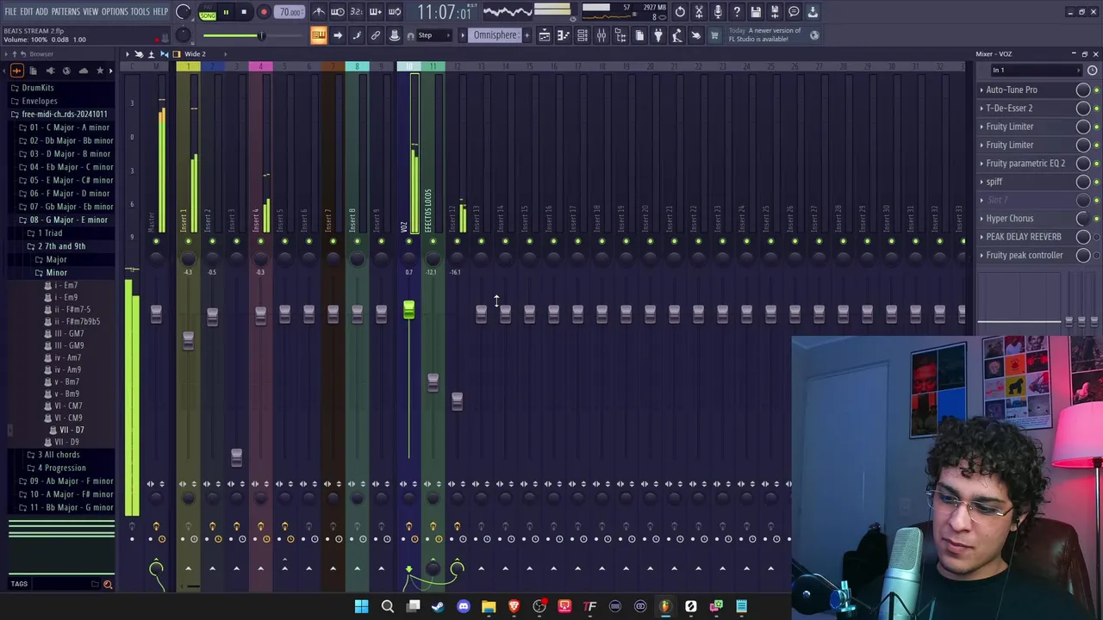Viewport: 1103px width, 620px height.
Task: Click the Slot 7 menu arrow
Action: click(x=981, y=201)
